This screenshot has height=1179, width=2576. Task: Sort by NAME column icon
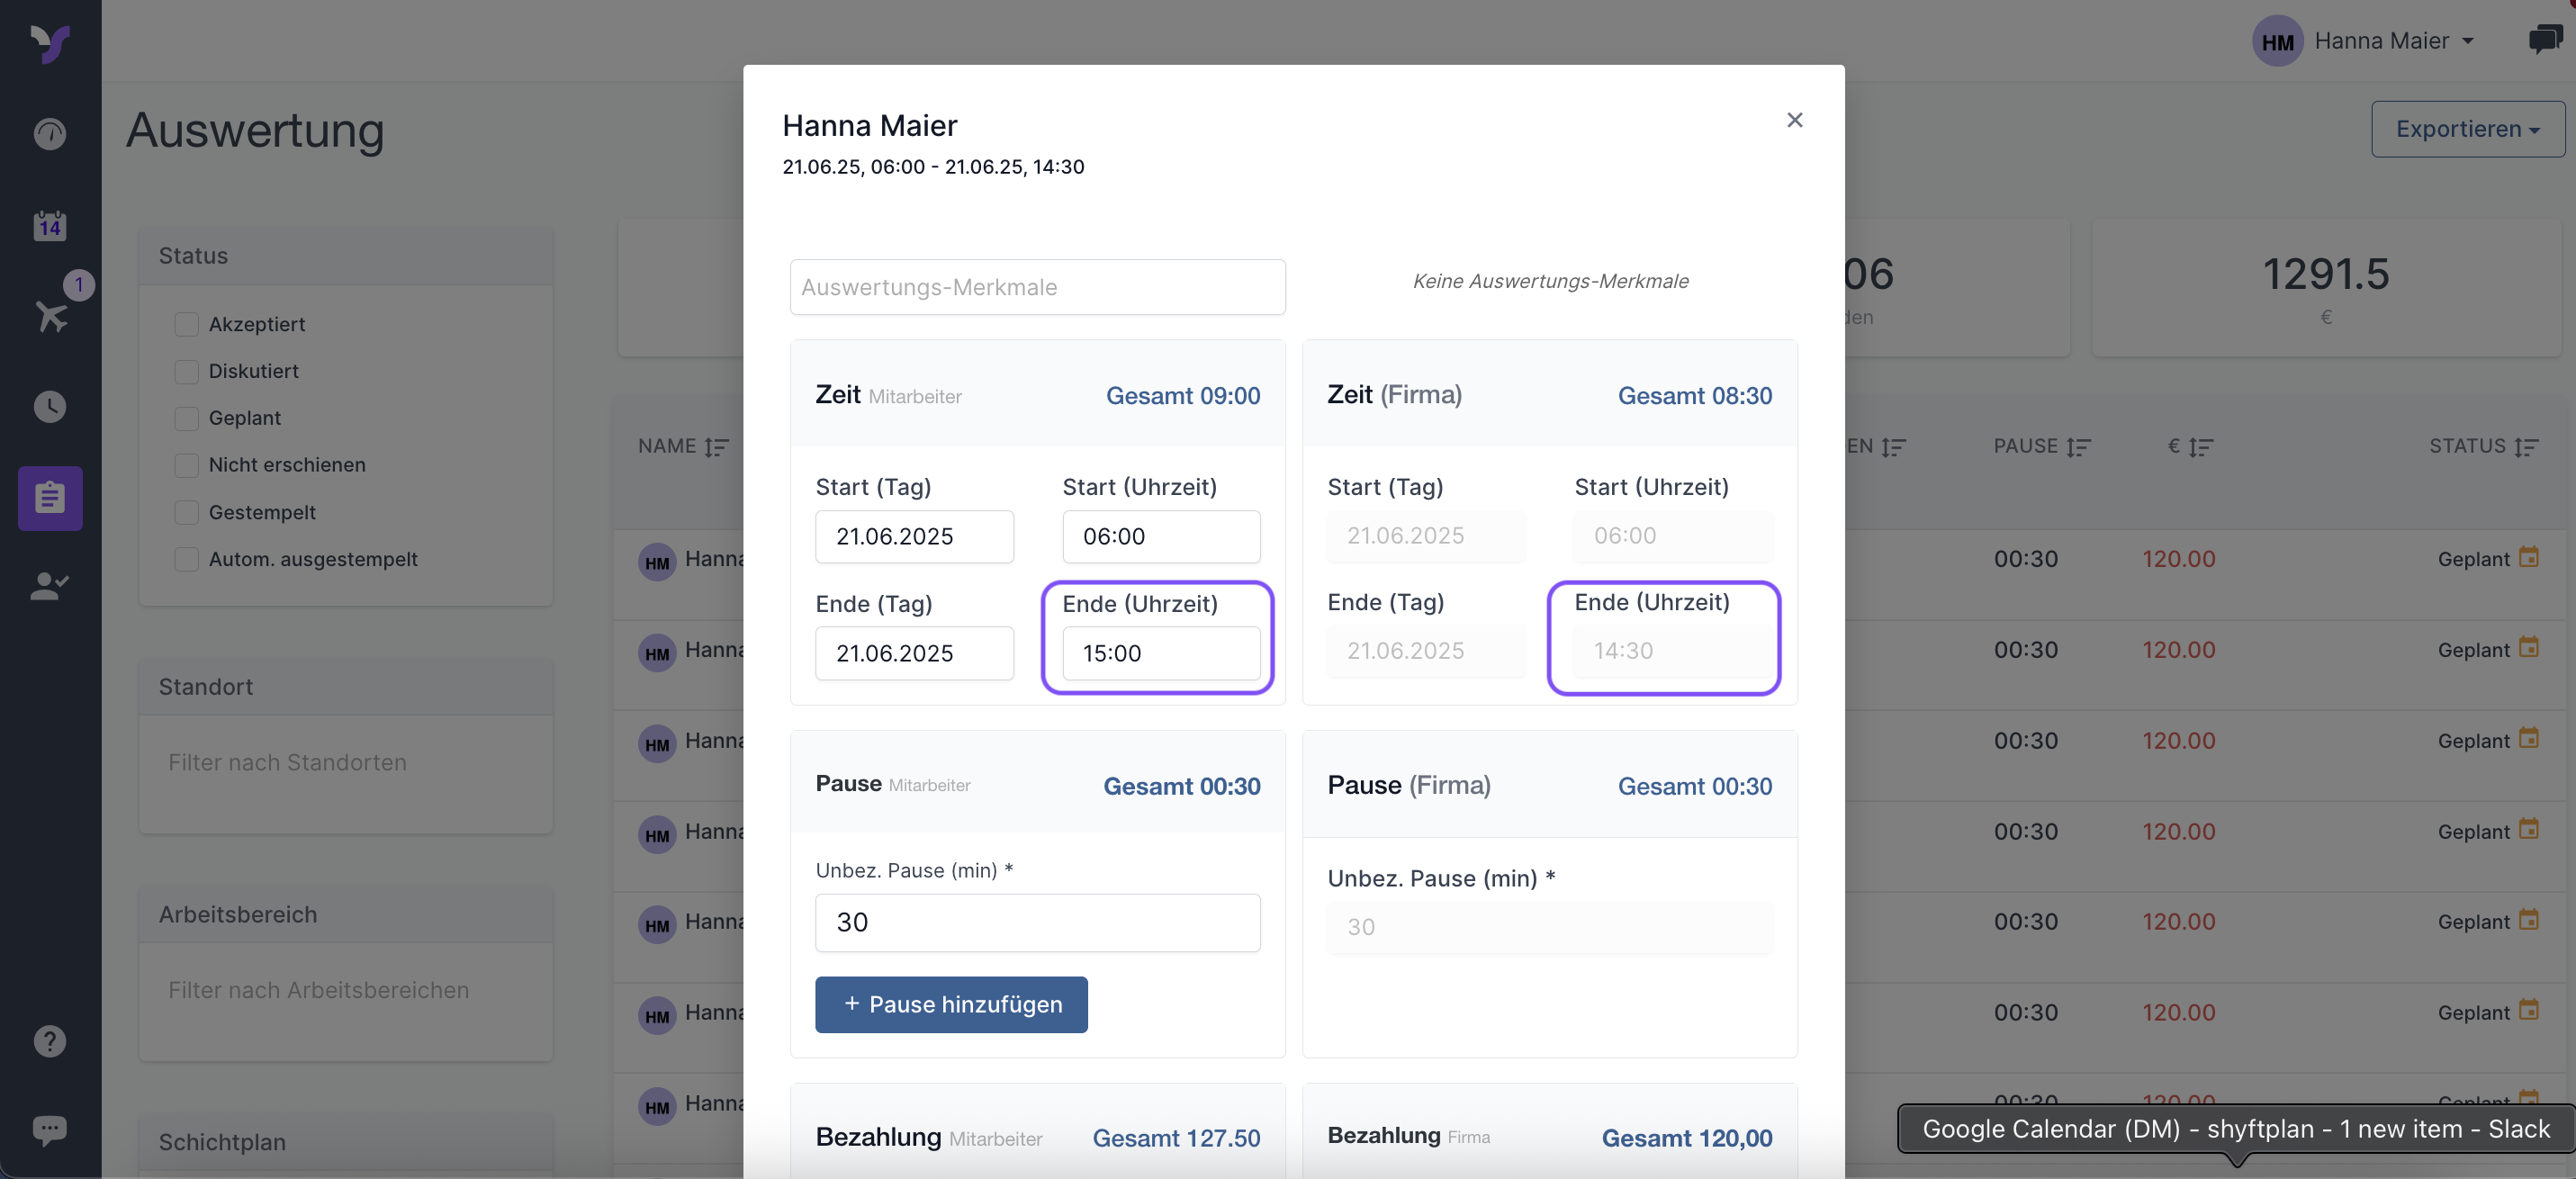click(716, 447)
